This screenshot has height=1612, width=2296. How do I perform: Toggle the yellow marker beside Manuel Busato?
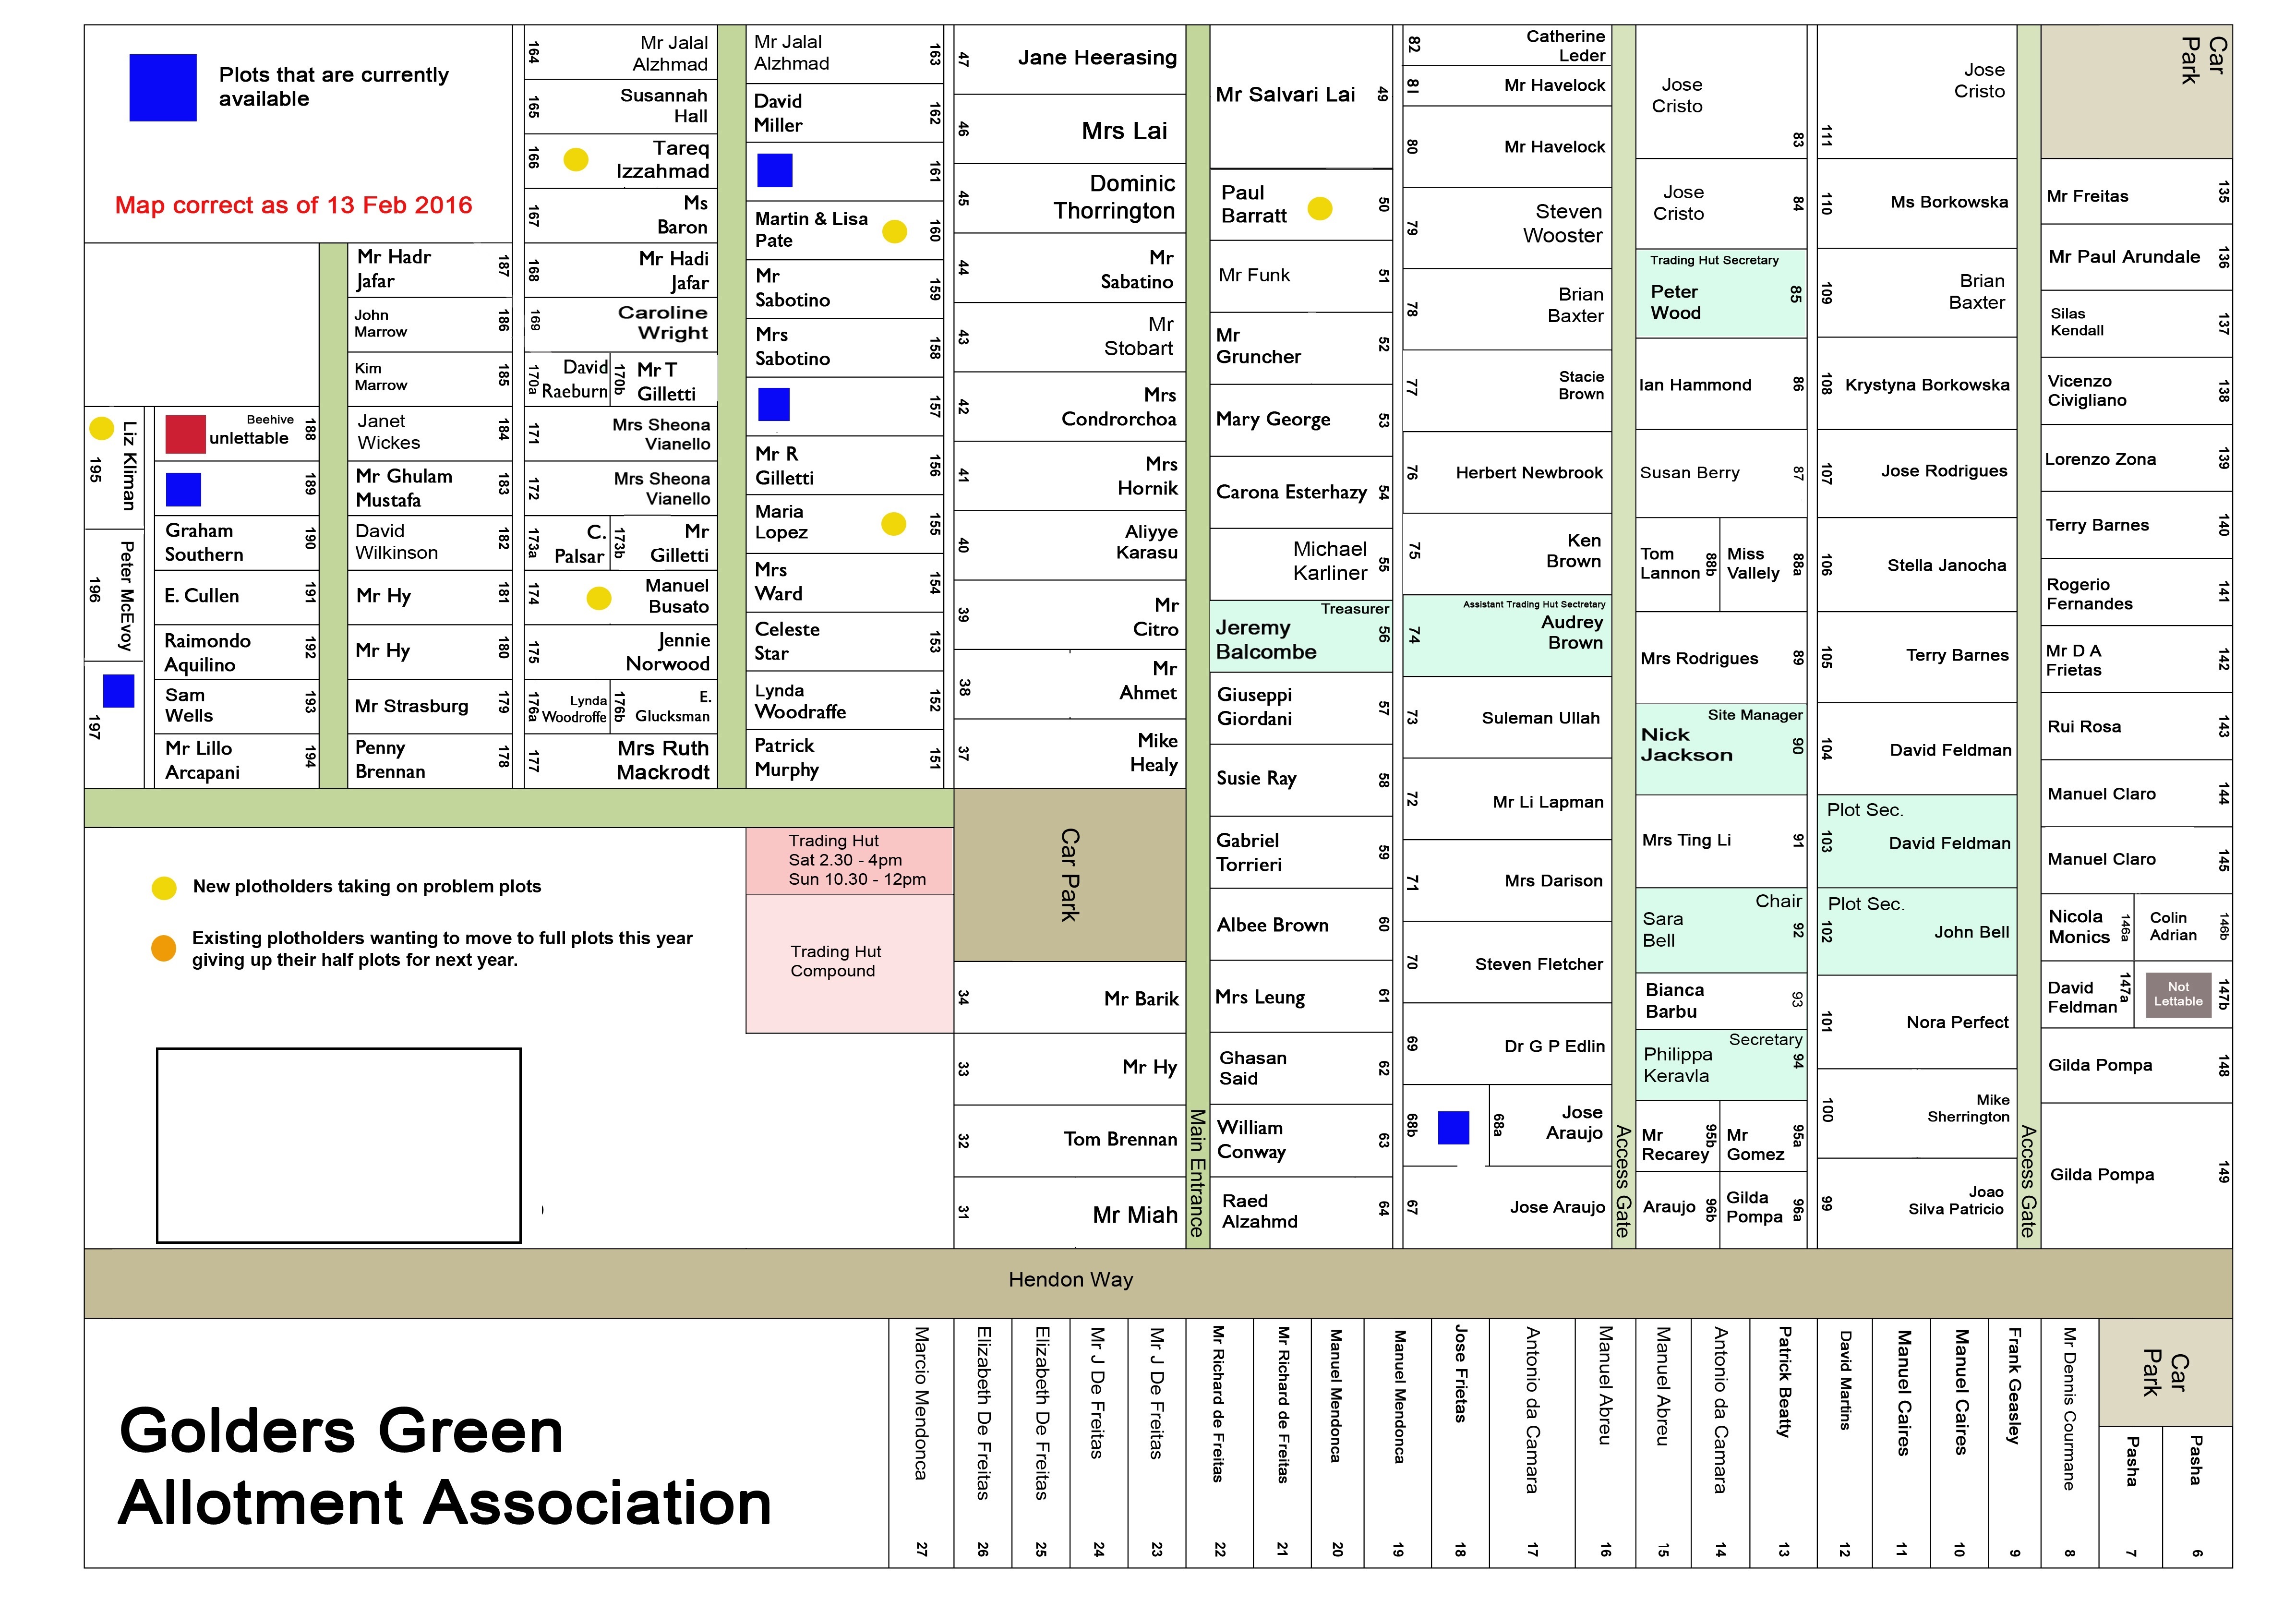[x=599, y=598]
